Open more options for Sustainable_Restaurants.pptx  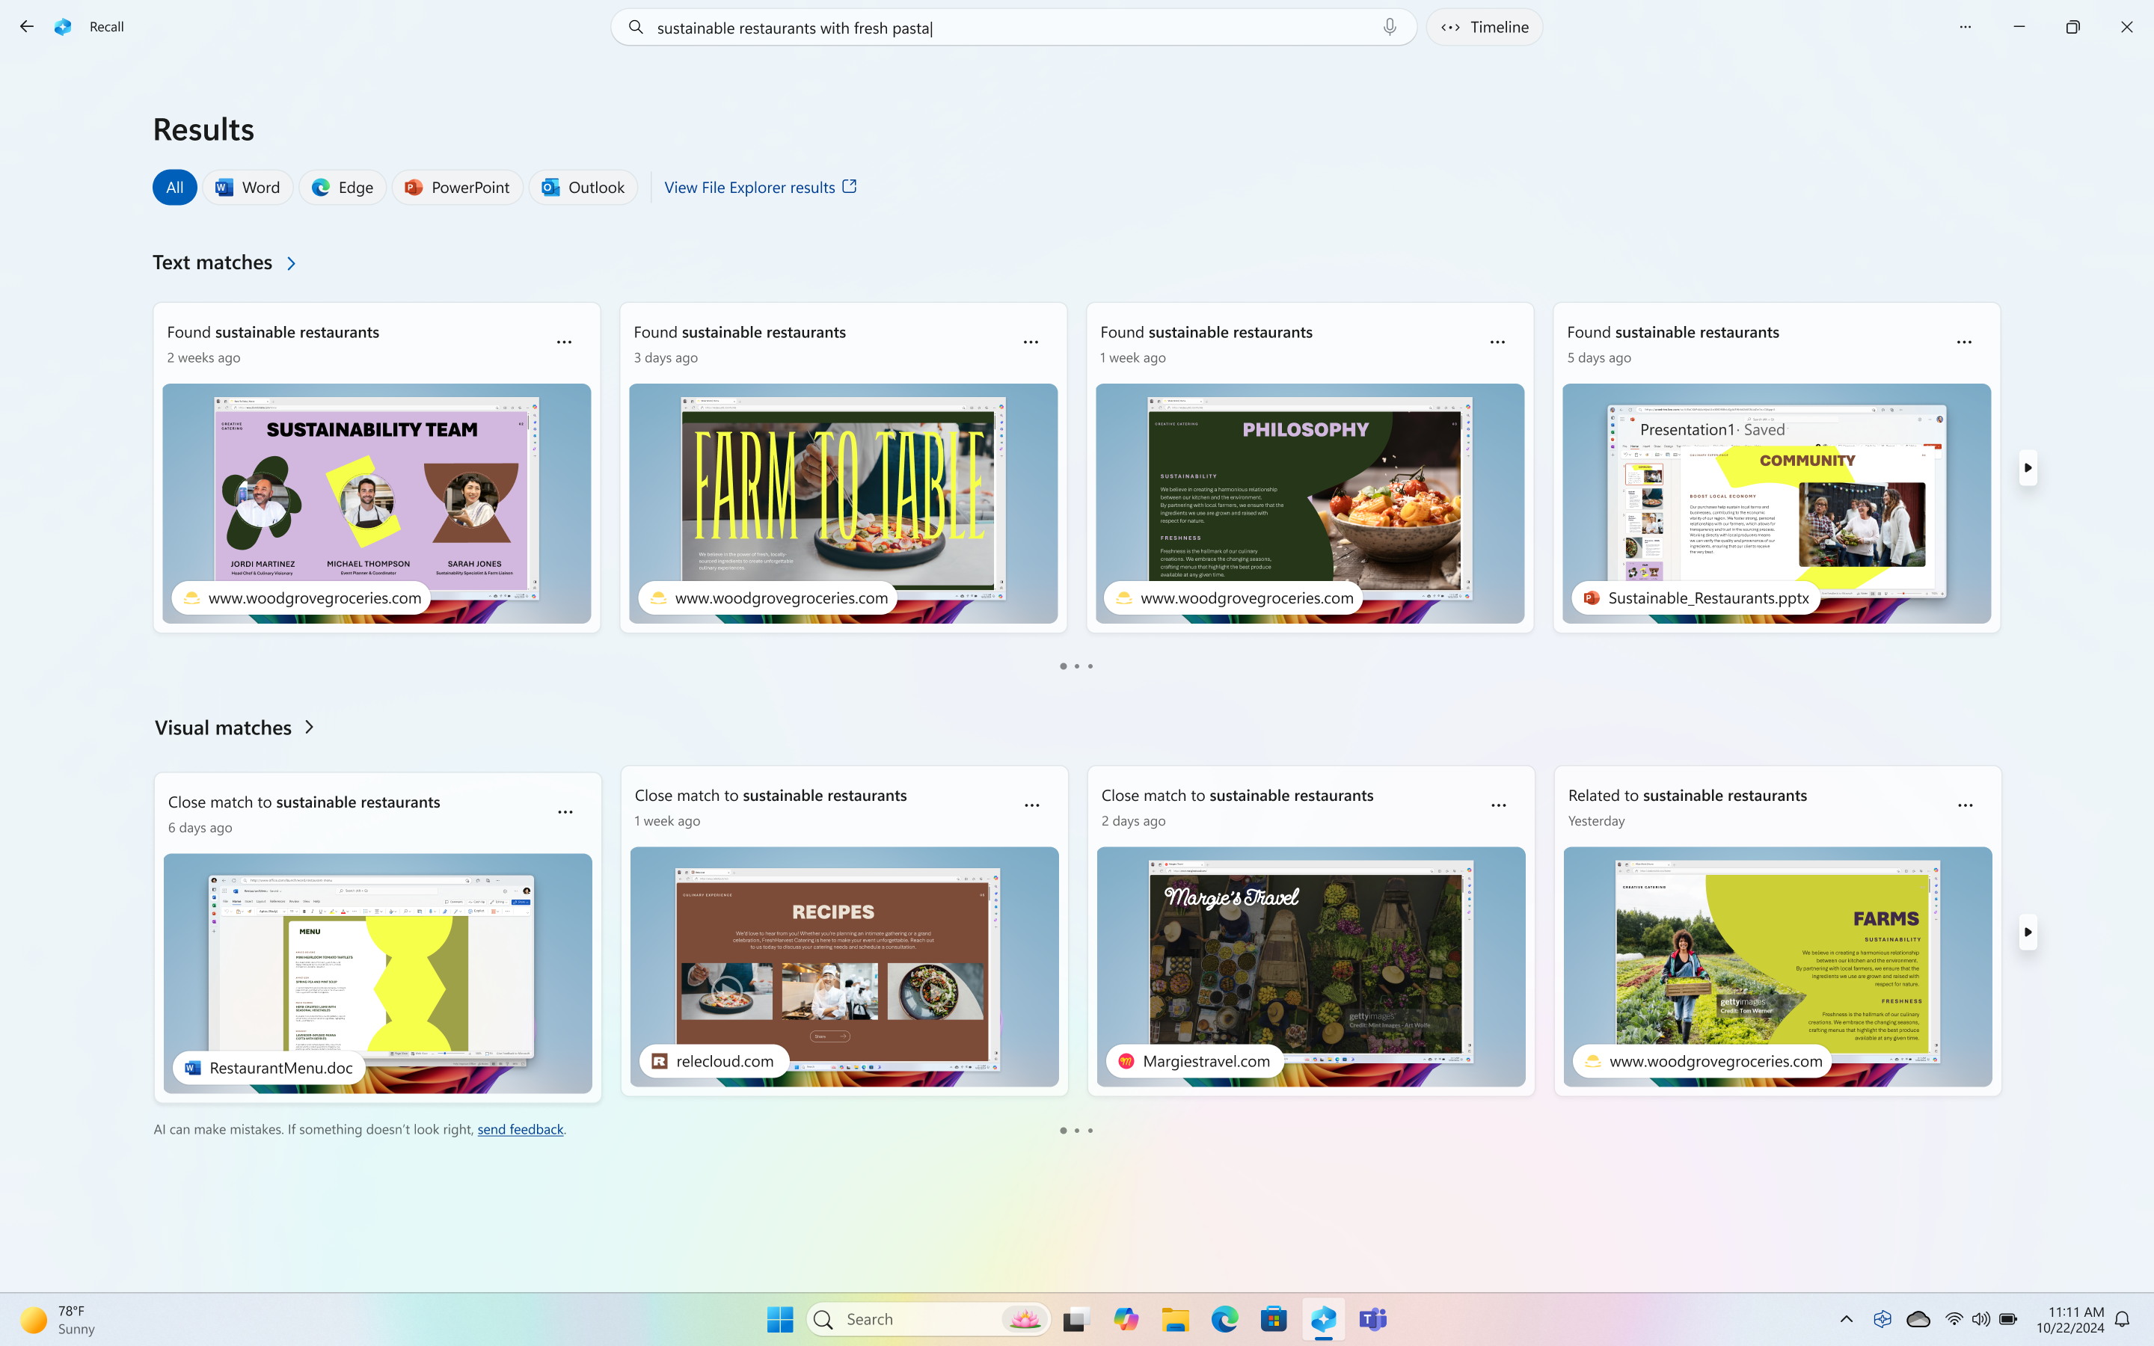[x=1963, y=341]
